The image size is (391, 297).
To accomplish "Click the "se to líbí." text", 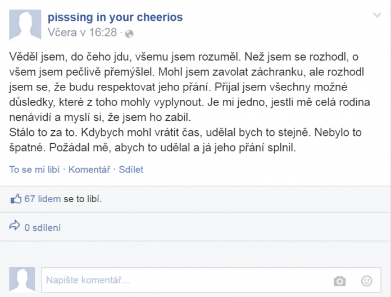I will (x=83, y=199).
